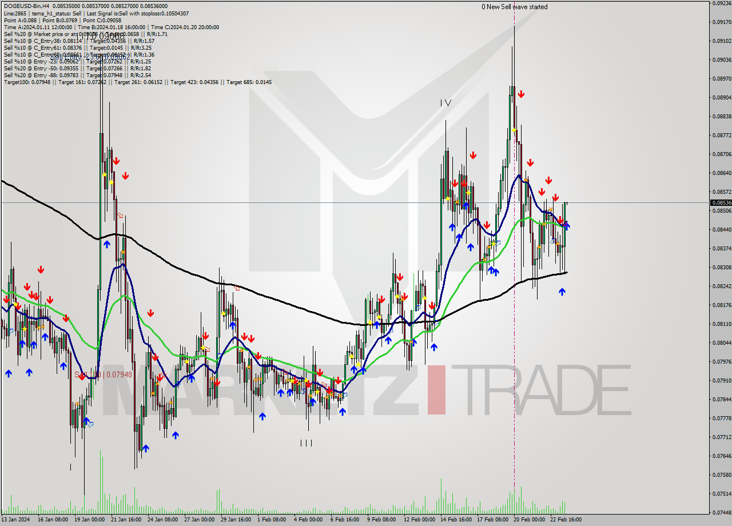
Task: Click the '13 Jan 2024' date axis label
Action: [x=15, y=520]
